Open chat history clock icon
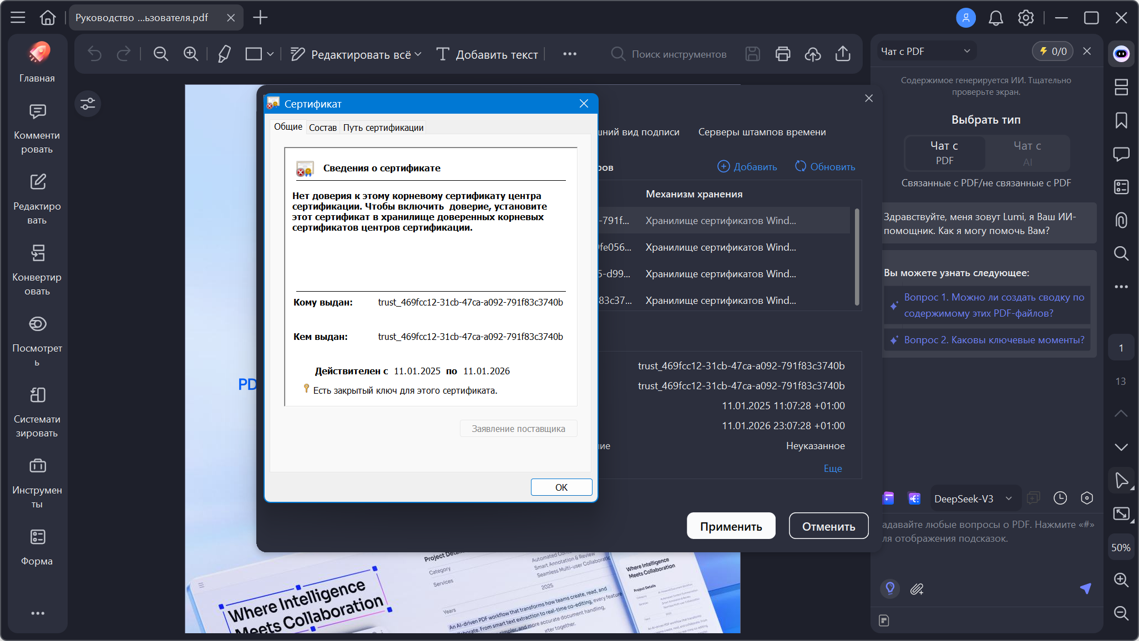Image resolution: width=1139 pixels, height=641 pixels. (x=1060, y=498)
